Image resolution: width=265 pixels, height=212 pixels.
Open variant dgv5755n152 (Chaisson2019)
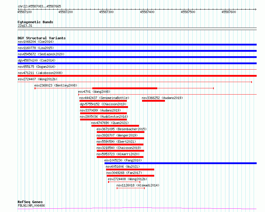tap(103, 104)
